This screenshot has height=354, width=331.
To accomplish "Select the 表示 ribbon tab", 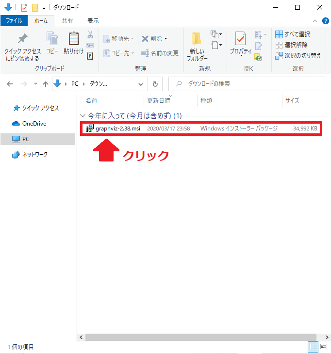I will [93, 21].
